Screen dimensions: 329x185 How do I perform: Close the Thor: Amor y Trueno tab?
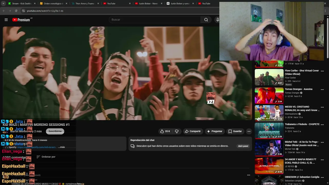pos(98,4)
